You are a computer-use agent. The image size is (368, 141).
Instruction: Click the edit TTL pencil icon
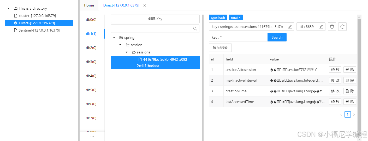[321, 27]
